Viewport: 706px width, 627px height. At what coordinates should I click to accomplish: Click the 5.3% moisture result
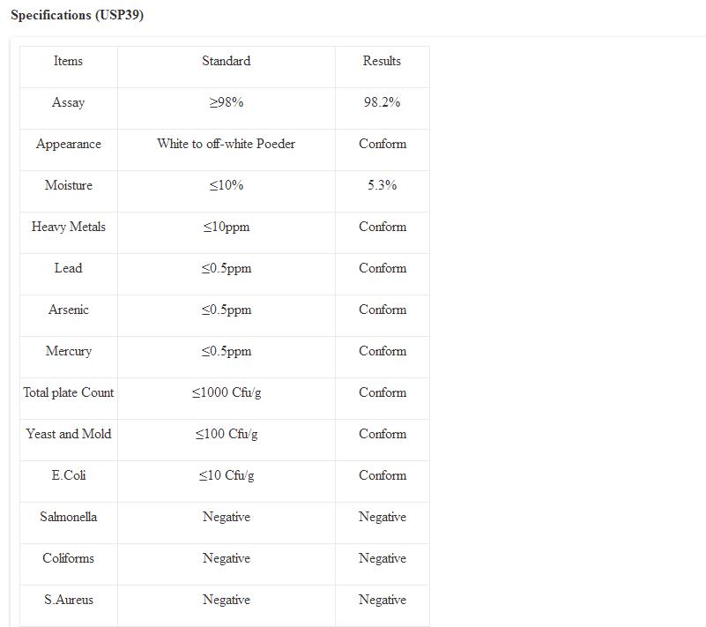click(x=382, y=185)
